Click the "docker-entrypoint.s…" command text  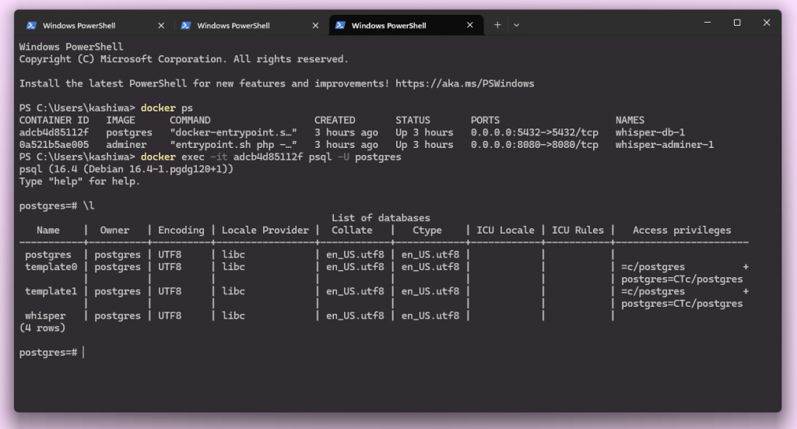tap(233, 132)
